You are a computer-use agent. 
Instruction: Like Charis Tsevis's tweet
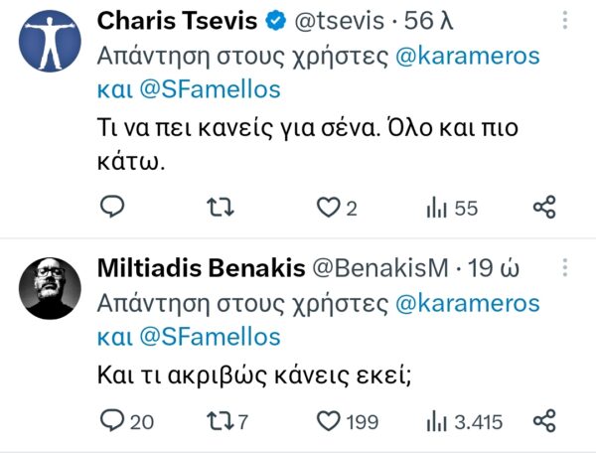pos(328,207)
